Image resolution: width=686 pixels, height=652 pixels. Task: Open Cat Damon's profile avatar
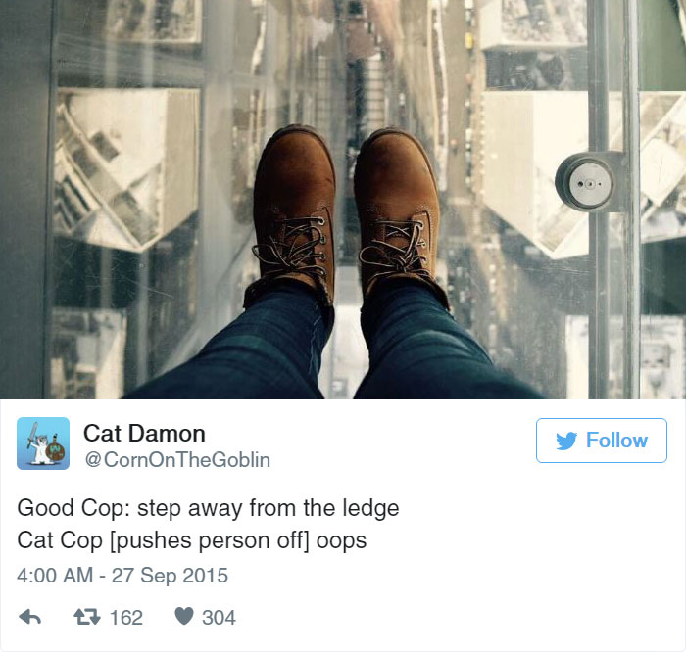click(43, 443)
